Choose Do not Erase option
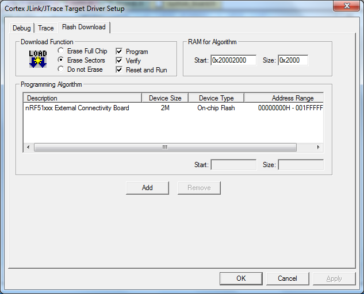364x294 pixels. coord(61,69)
